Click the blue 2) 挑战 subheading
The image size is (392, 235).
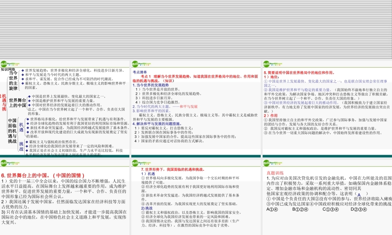[x=147, y=208]
